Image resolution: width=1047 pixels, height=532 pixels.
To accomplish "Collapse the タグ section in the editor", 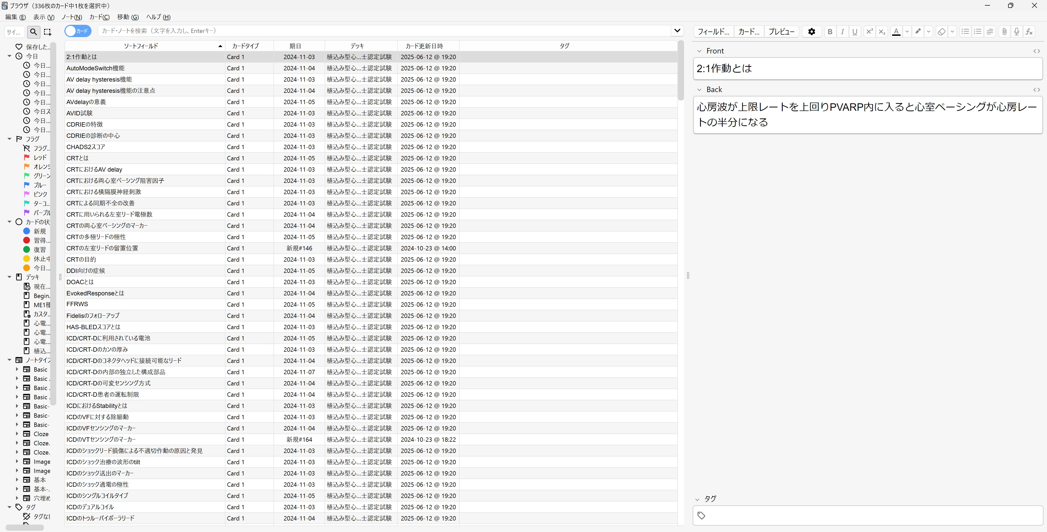I will click(698, 499).
